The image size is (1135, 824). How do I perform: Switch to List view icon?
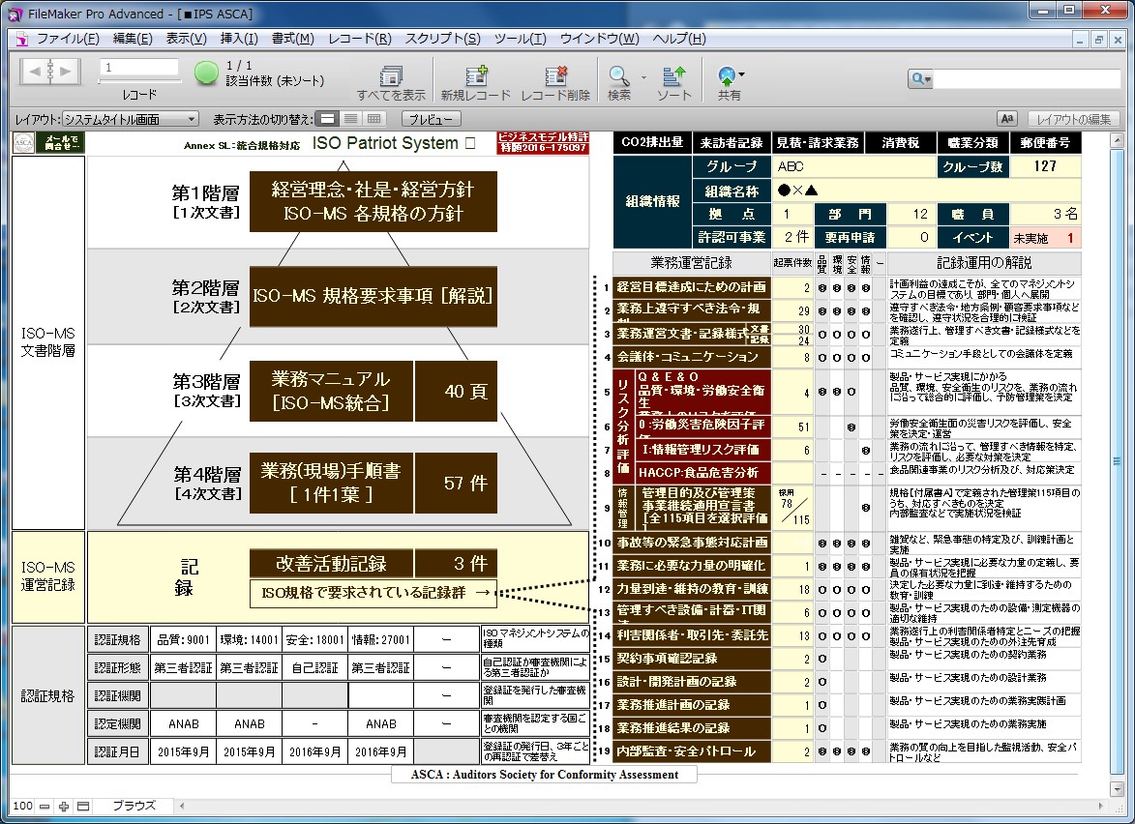tap(351, 119)
